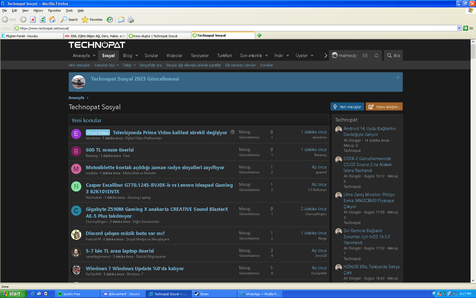Click the Forward arrow in the browser toolbar
Viewport: 476px width, 298px height.
click(x=23, y=20)
